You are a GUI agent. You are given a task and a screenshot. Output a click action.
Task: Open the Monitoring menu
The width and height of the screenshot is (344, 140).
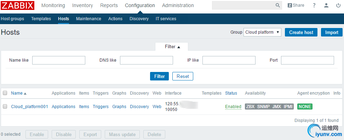pos(53,5)
